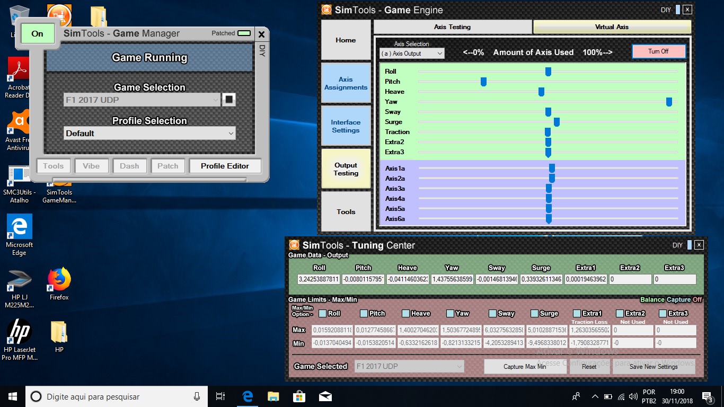This screenshot has width=724, height=407.
Task: Switch to the Axis Testing tab
Action: point(453,26)
